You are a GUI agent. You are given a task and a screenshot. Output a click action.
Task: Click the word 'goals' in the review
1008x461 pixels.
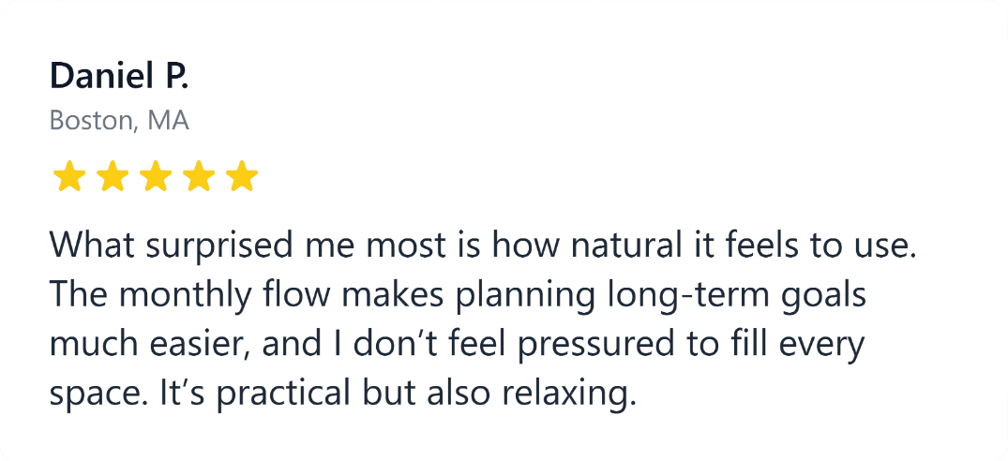825,295
